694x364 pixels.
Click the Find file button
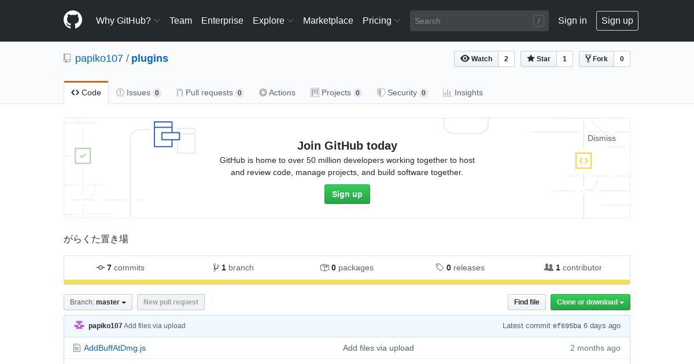point(526,302)
